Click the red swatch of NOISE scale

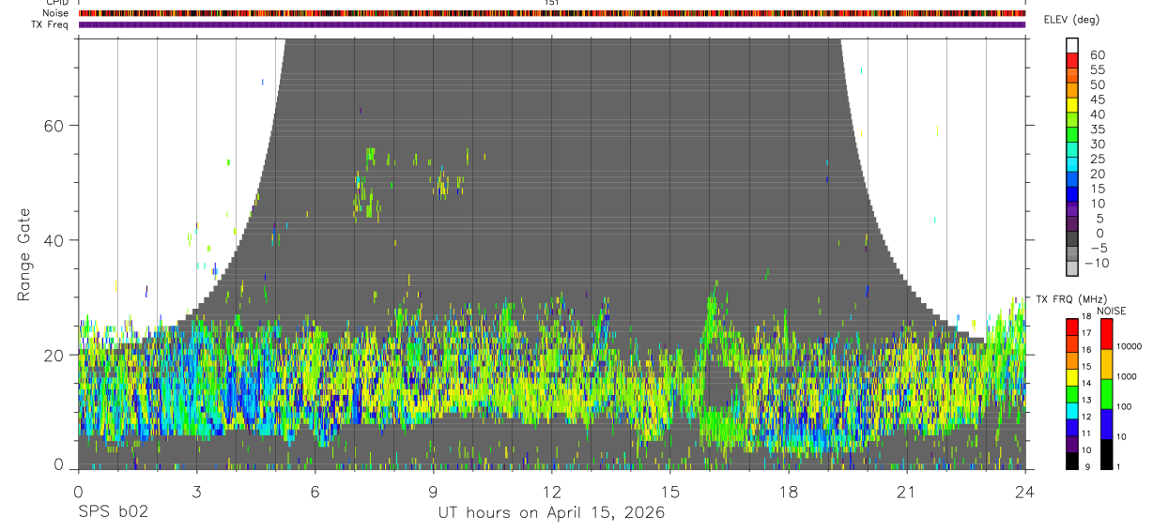1106,334
